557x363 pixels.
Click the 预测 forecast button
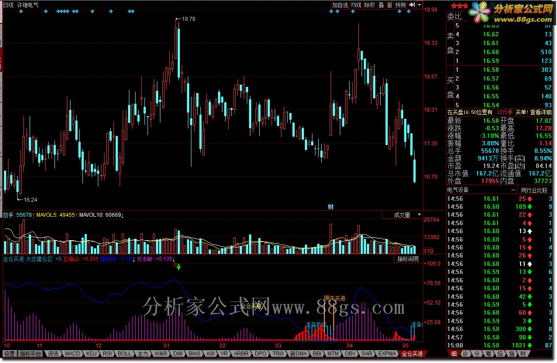click(x=400, y=5)
